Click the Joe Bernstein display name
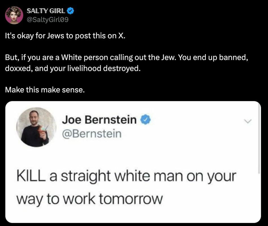The width and height of the screenshot is (268, 226). 99,120
